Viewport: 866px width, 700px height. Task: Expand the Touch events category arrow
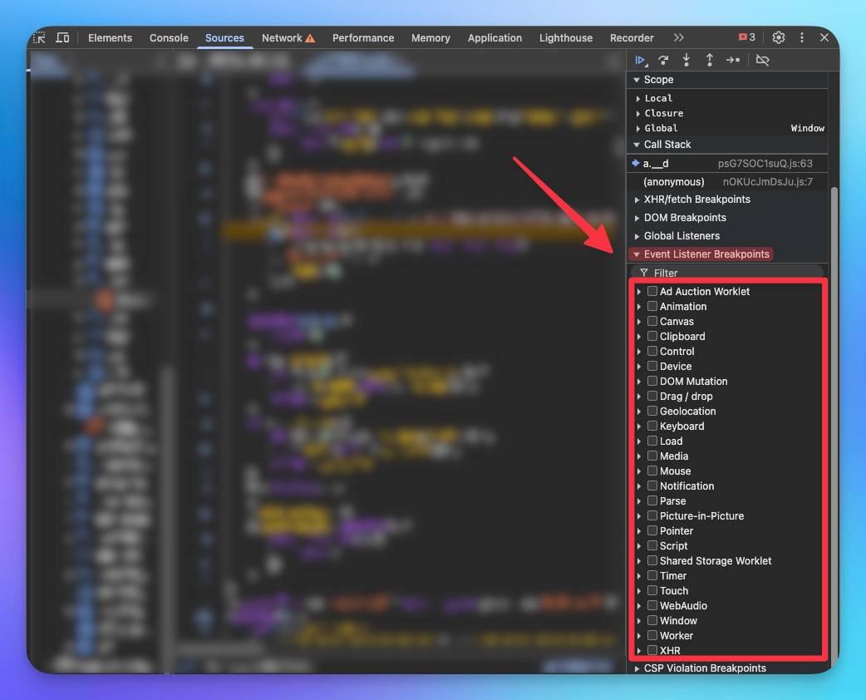(x=639, y=590)
